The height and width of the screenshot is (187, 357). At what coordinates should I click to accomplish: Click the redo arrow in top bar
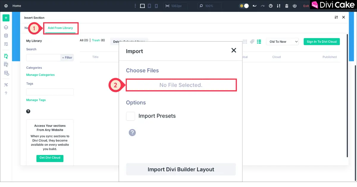pyautogui.click(x=262, y=6)
